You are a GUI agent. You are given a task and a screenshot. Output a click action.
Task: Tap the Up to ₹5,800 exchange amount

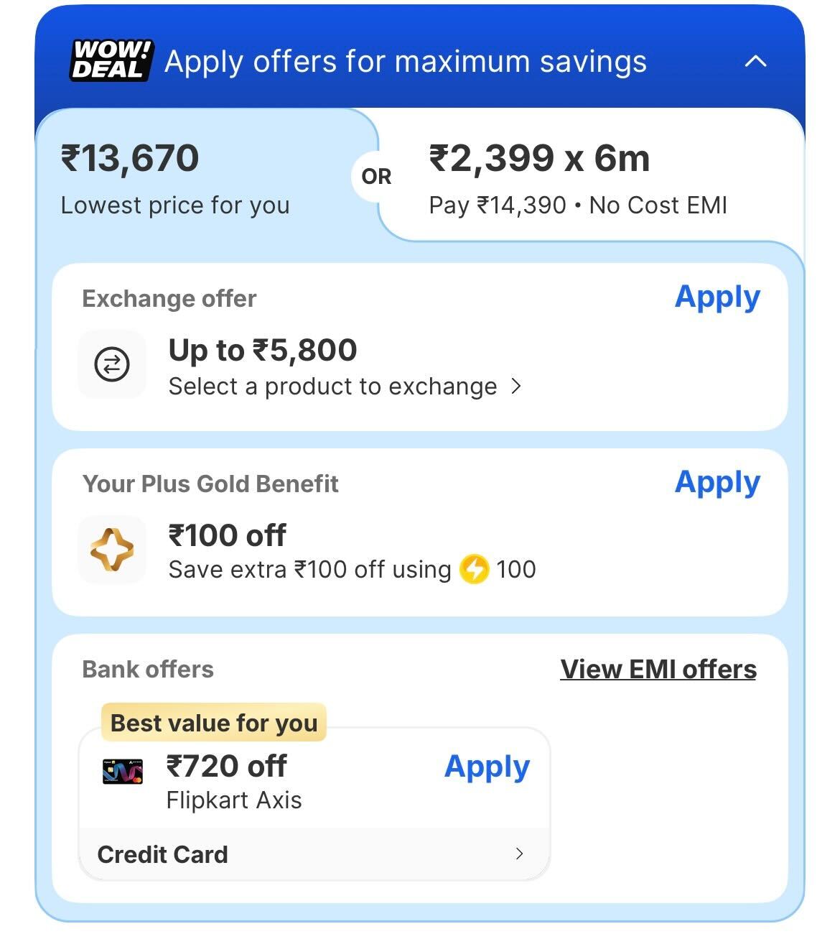pos(263,351)
